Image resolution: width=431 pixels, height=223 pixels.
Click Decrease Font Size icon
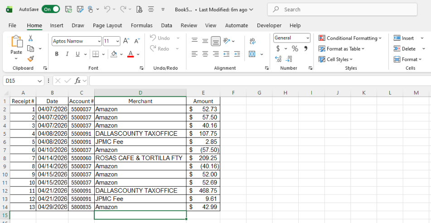[137, 41]
